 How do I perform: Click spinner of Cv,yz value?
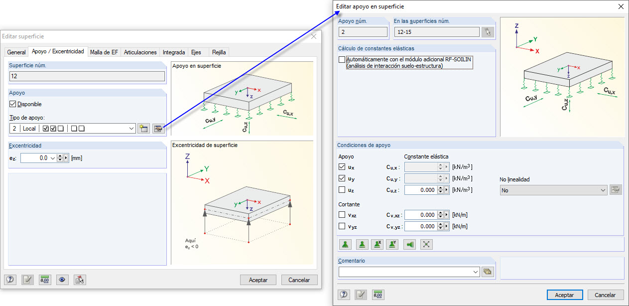440,226
